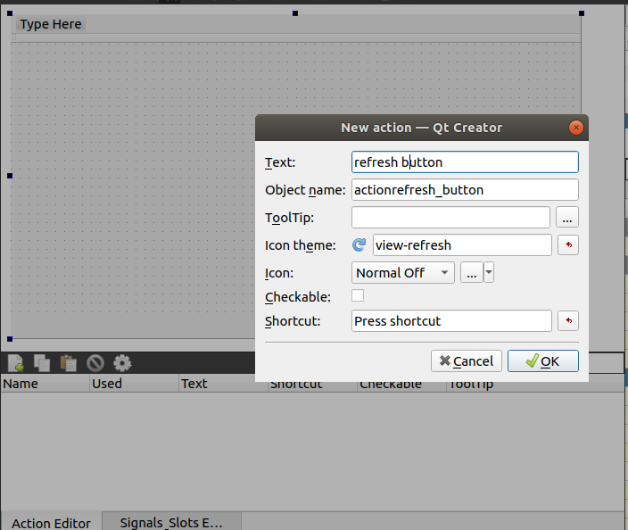
Task: Sort by the Shortcut column header
Action: coord(312,385)
